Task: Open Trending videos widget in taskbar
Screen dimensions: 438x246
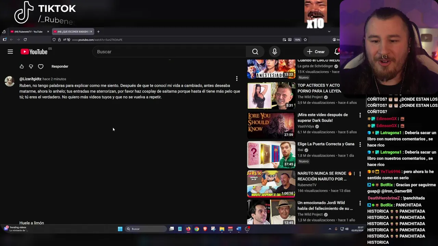Action: (x=16, y=229)
